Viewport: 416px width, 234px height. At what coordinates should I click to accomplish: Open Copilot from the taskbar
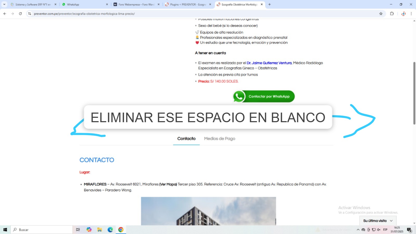pyautogui.click(x=89, y=230)
